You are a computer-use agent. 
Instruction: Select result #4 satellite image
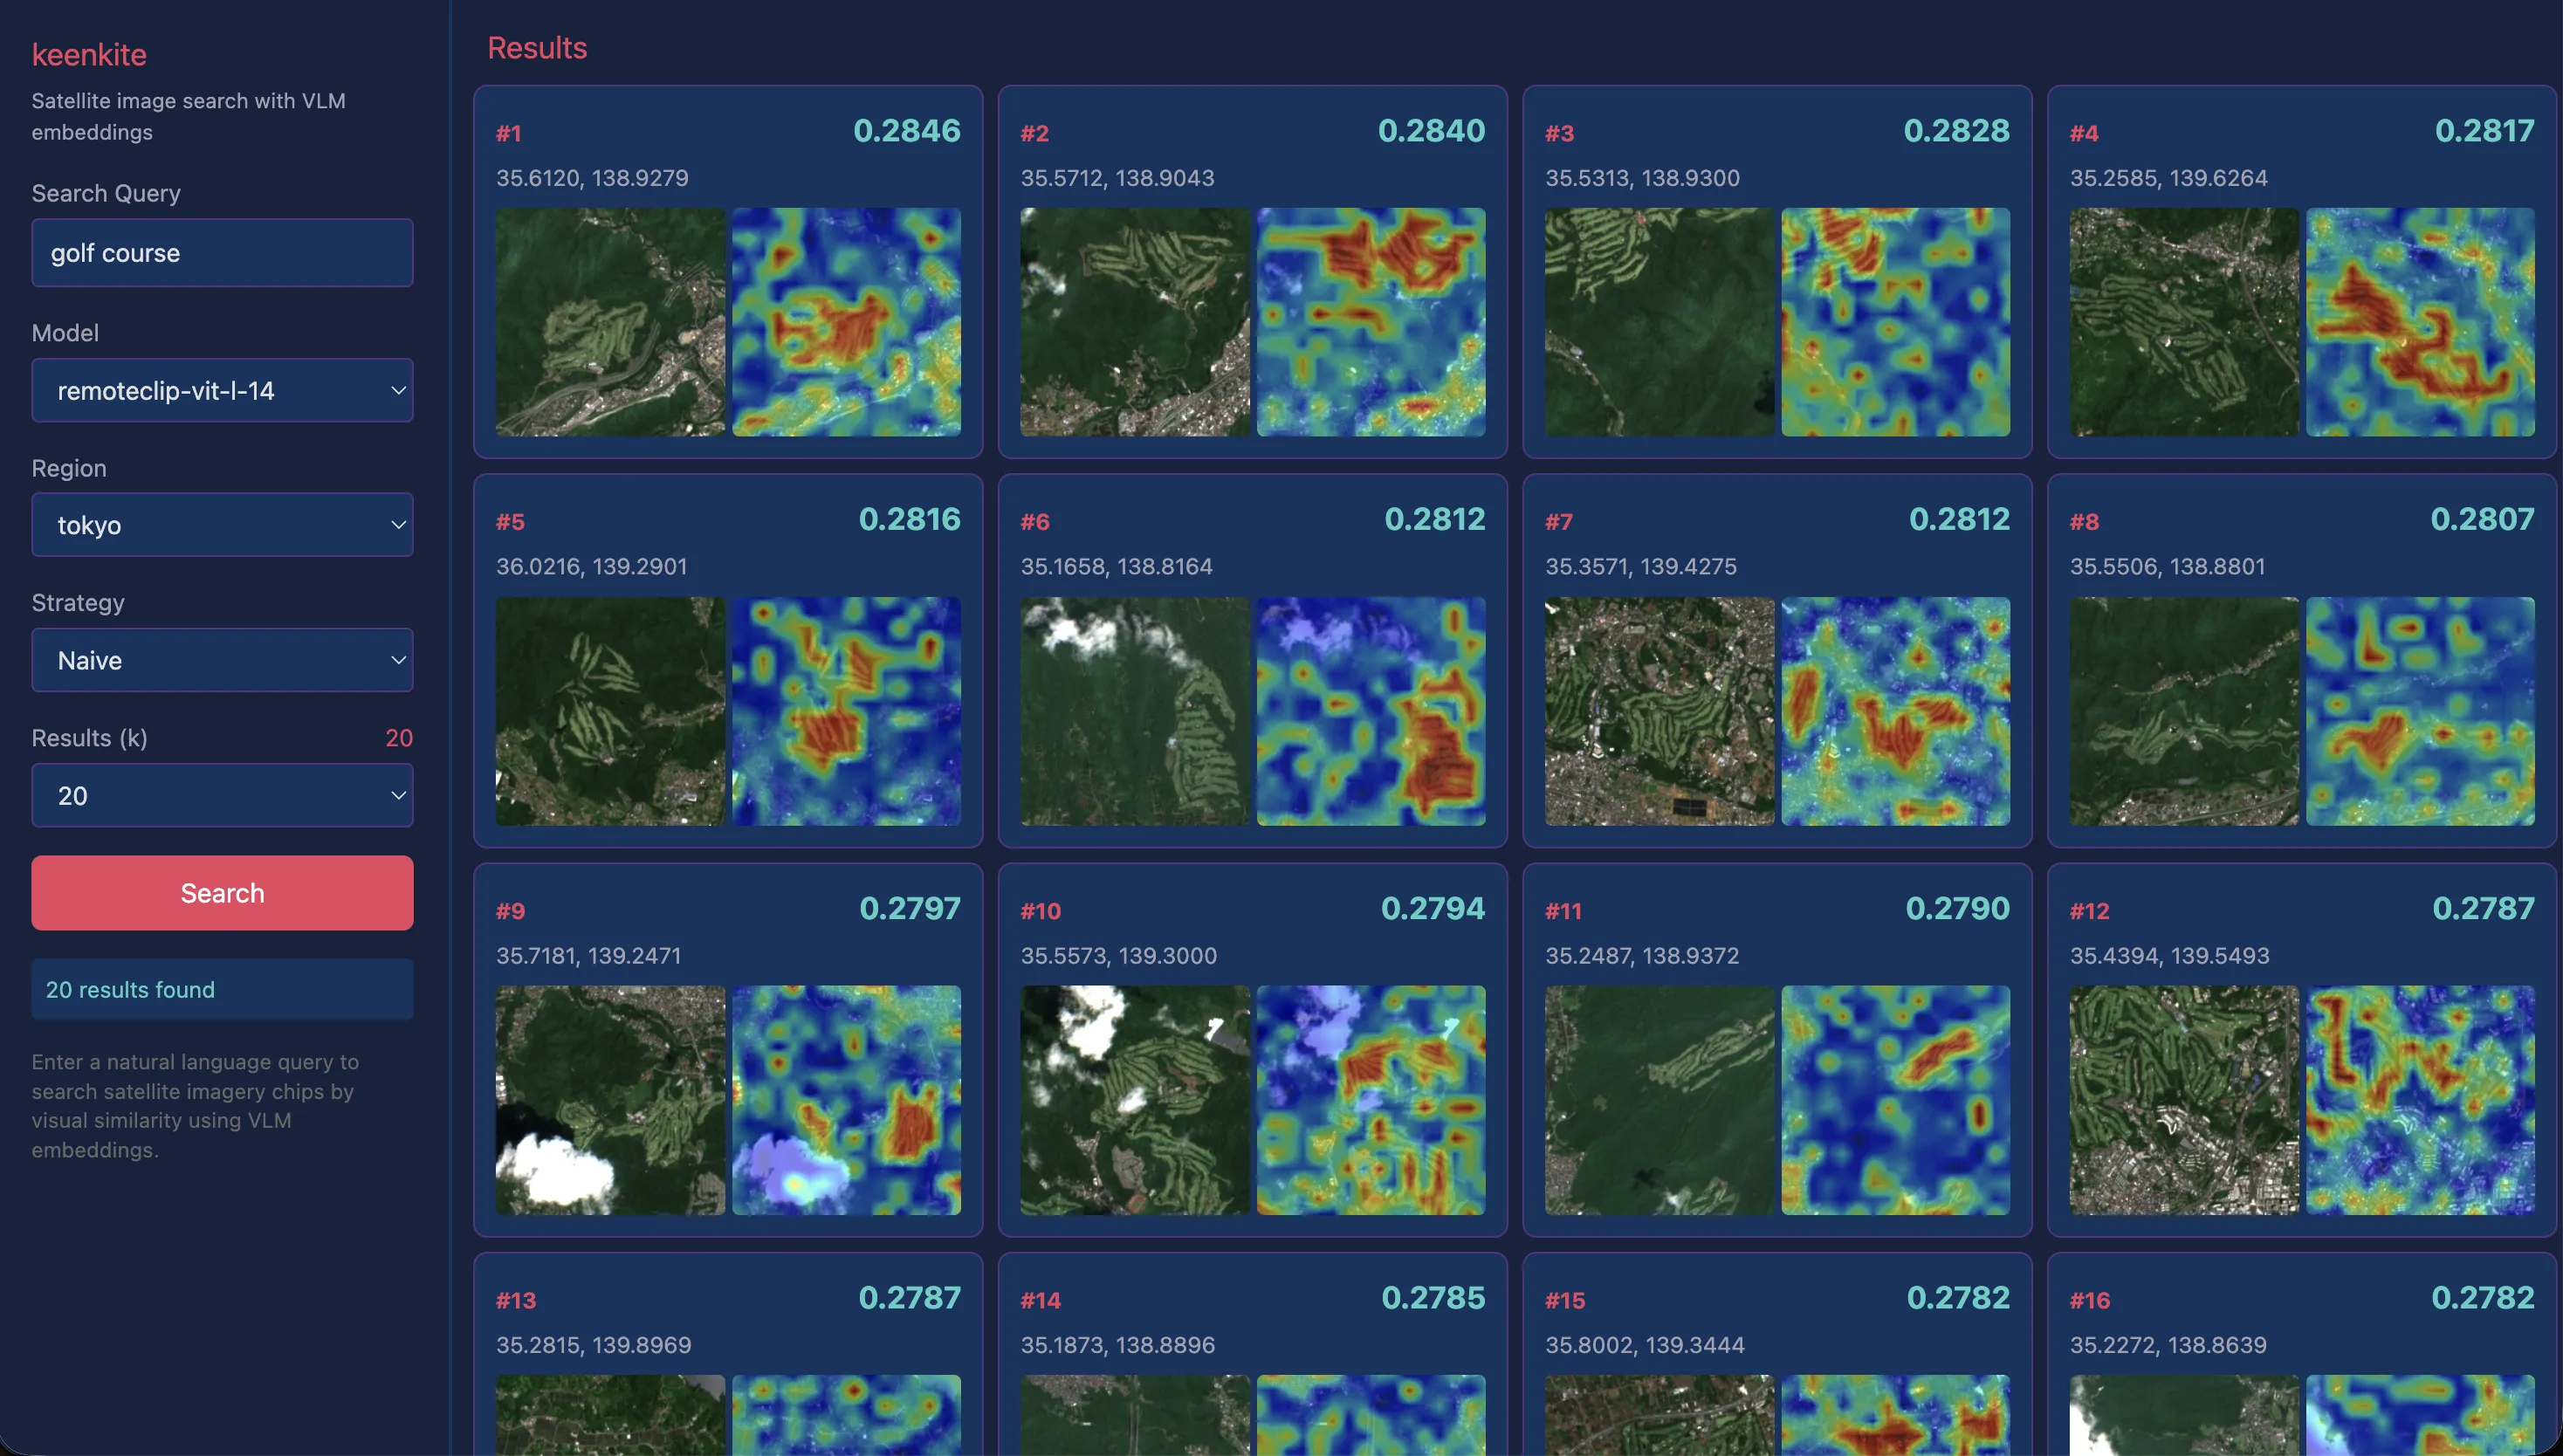pyautogui.click(x=2184, y=322)
